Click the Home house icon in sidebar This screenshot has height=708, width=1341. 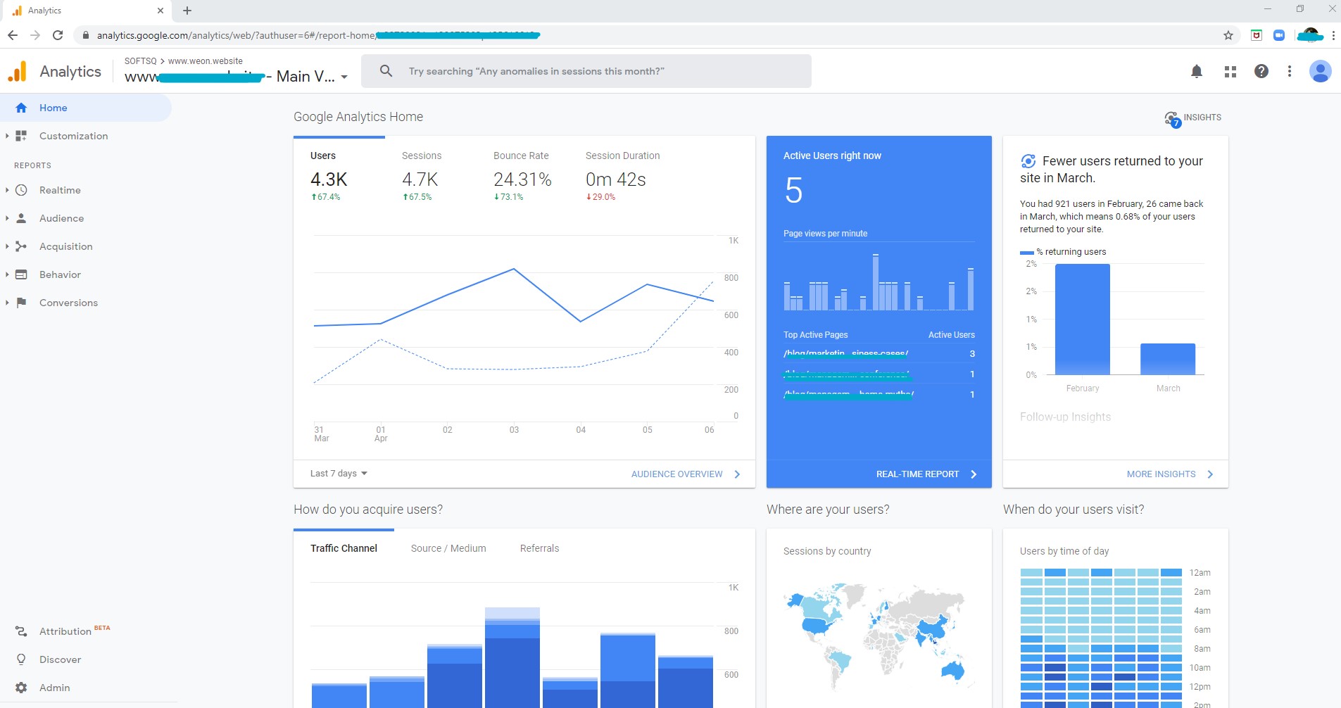pyautogui.click(x=21, y=108)
